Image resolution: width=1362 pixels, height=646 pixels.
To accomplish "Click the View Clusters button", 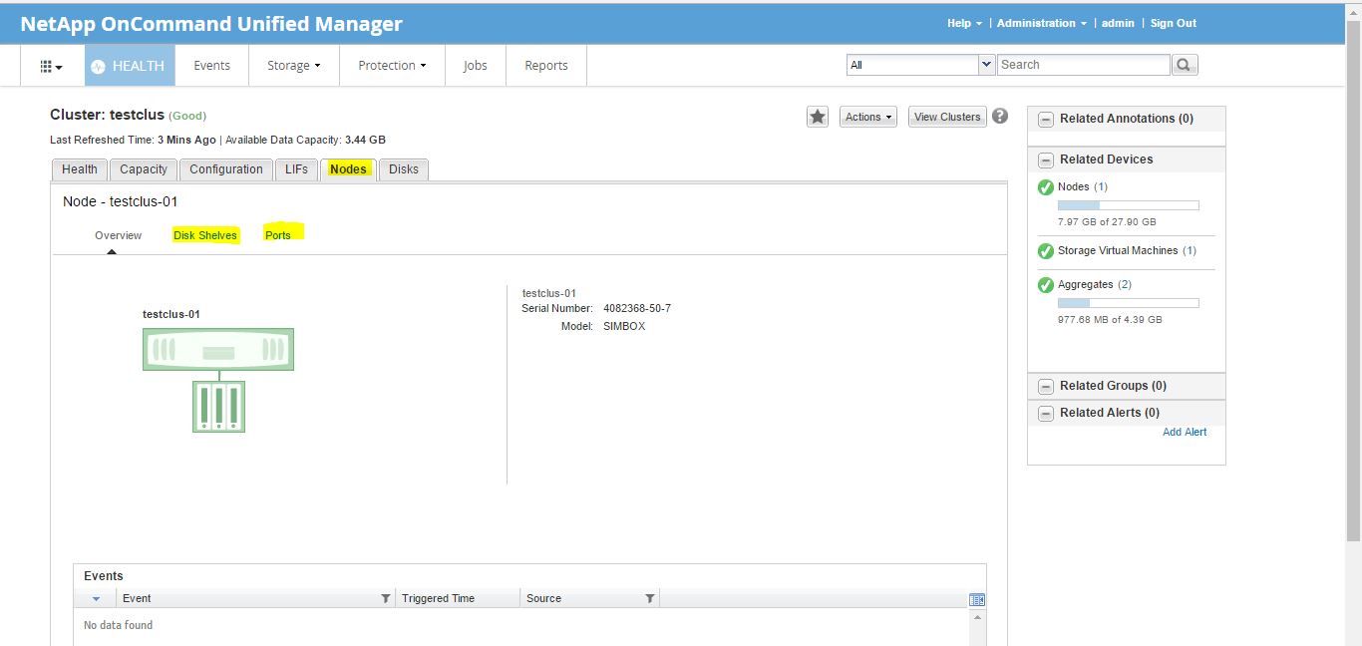I will [x=946, y=116].
